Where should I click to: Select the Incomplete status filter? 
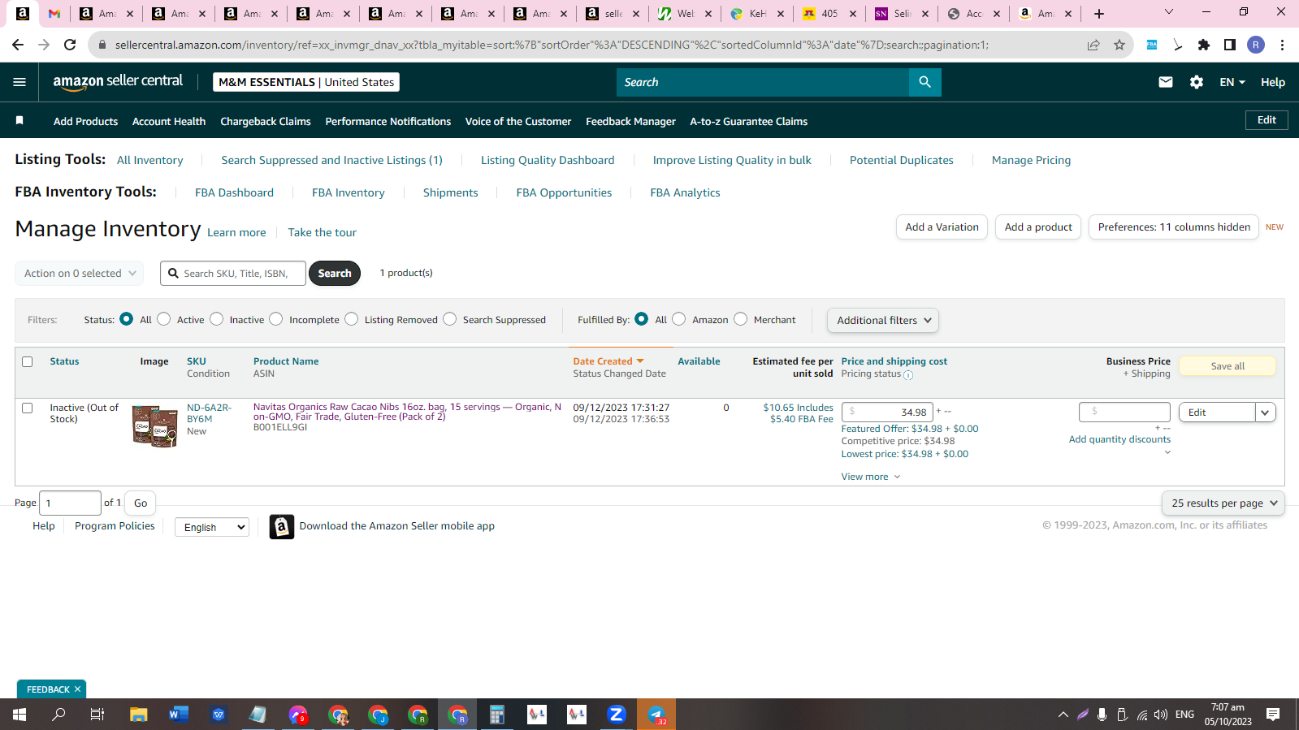pyautogui.click(x=276, y=319)
